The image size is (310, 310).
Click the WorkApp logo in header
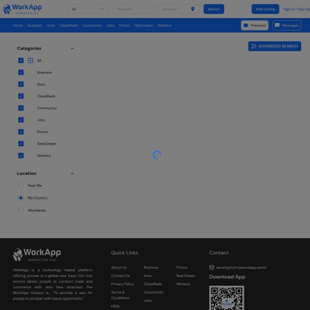(23, 9)
